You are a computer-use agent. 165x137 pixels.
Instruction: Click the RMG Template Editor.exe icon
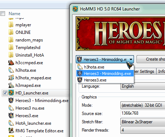pos(11,131)
